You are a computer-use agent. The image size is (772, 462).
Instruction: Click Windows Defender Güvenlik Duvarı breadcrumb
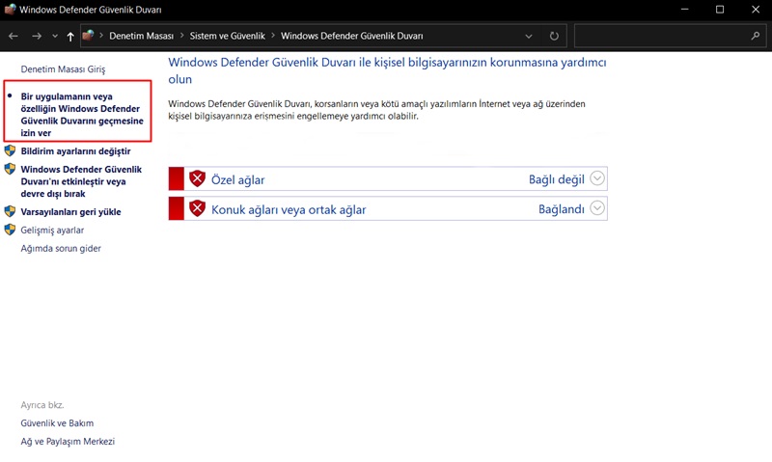(x=351, y=36)
